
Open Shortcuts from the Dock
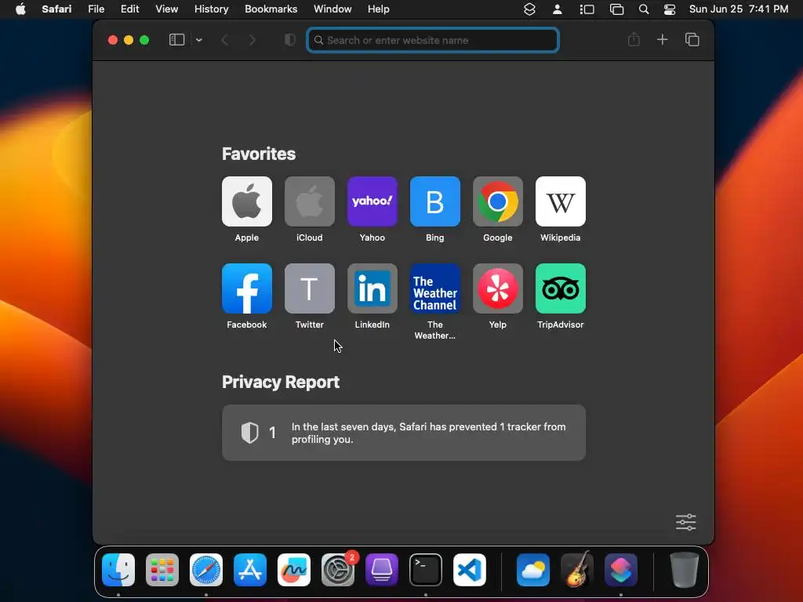[621, 570]
